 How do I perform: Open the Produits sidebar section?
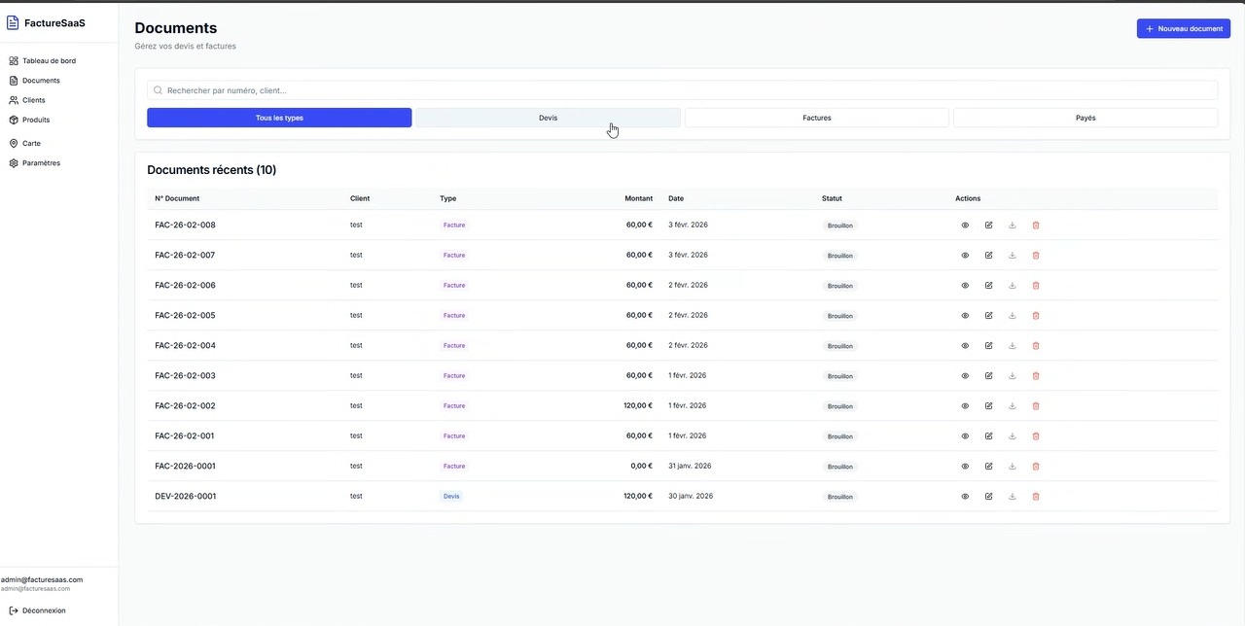tap(36, 120)
